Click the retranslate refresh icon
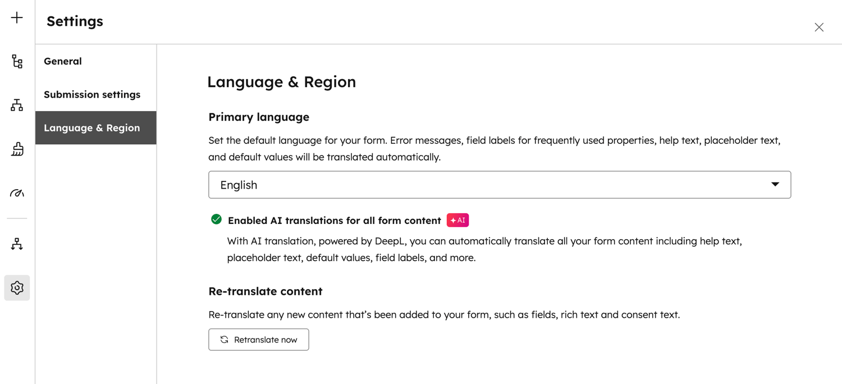The height and width of the screenshot is (384, 842). coord(224,339)
